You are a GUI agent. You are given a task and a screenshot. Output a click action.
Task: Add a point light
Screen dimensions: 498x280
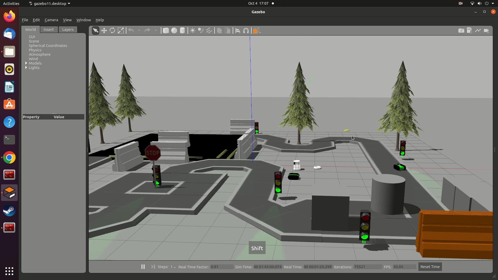tap(192, 31)
